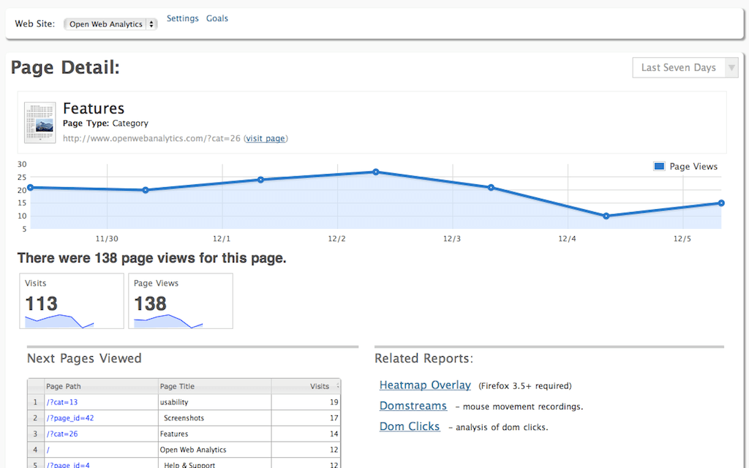Screen dimensions: 749x468
Task: Click the Page Views legend color swatch
Action: coord(659,167)
